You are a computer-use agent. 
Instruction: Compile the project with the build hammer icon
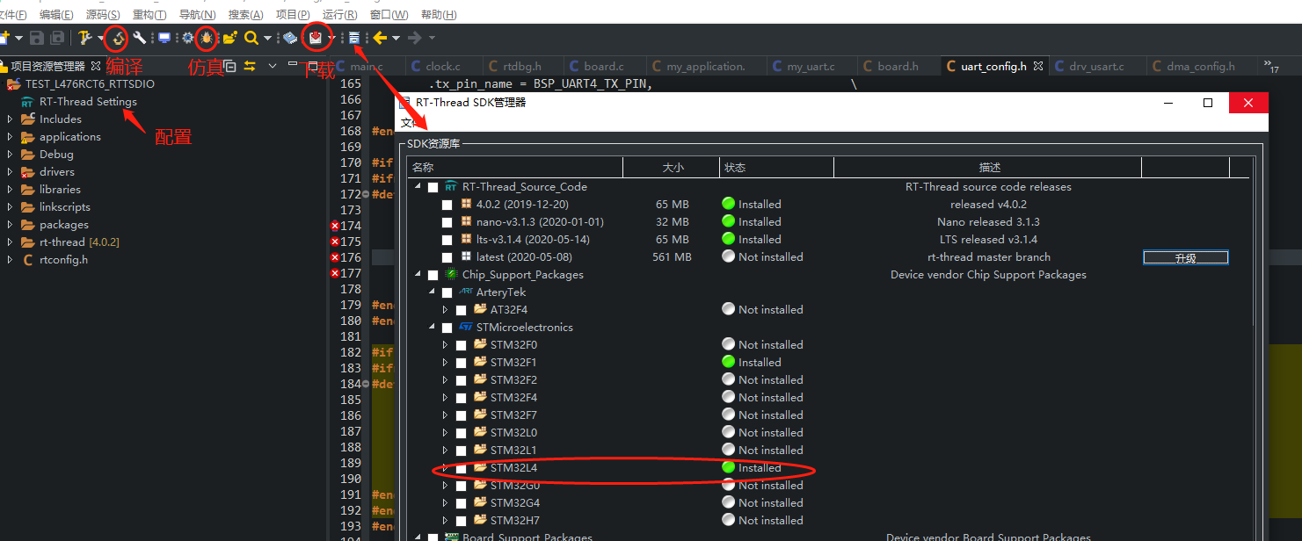pyautogui.click(x=117, y=38)
